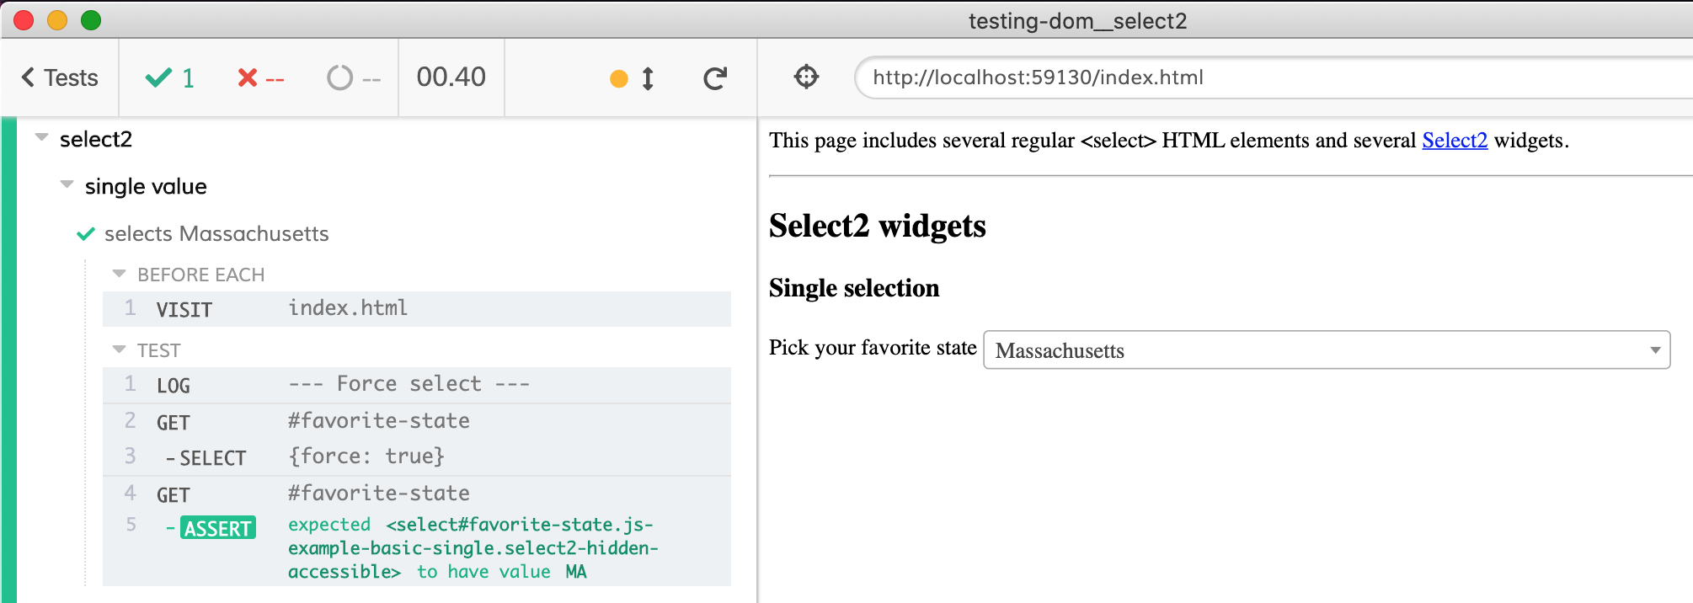
Task: Open the favorite state Select2 dropdown
Action: (1326, 350)
